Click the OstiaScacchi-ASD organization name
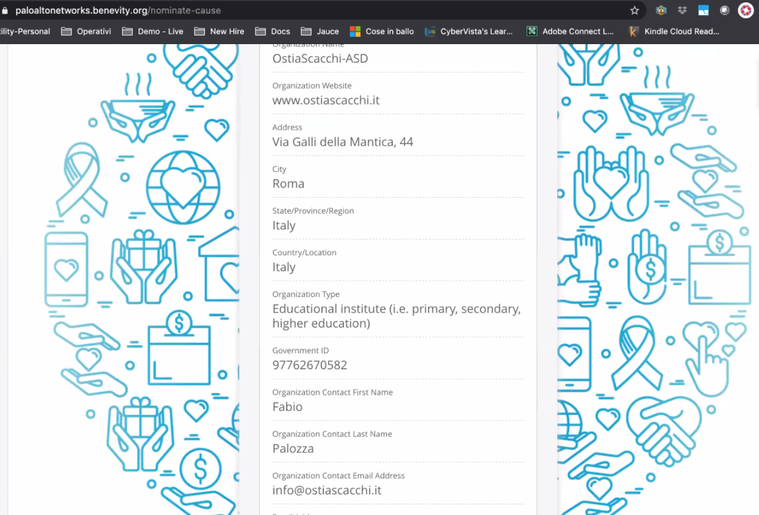 coord(320,58)
